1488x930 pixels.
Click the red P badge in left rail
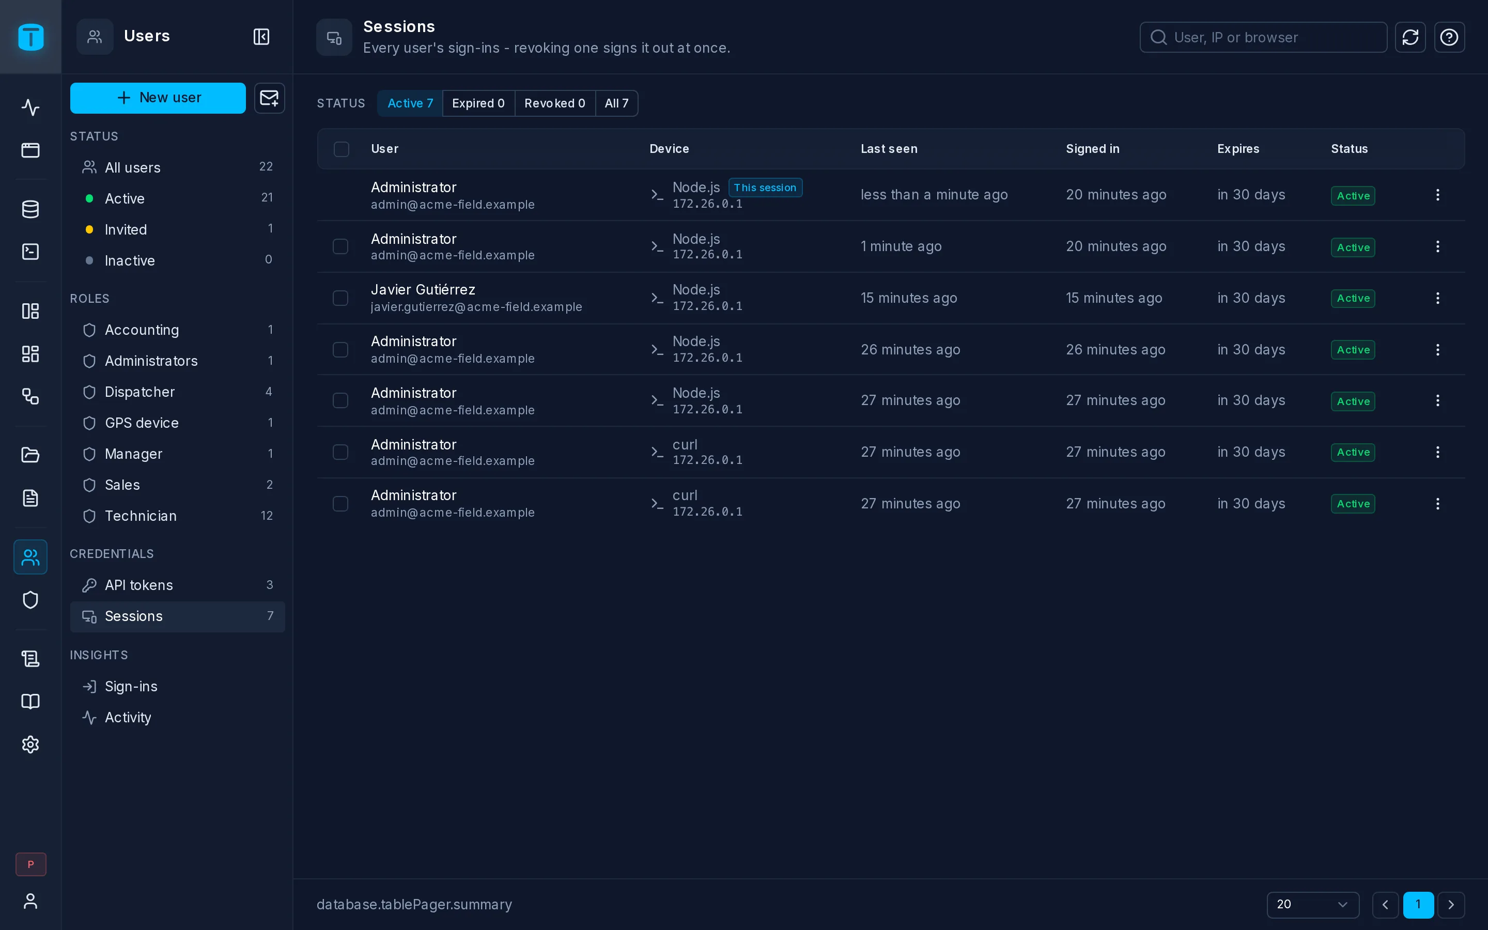click(x=31, y=864)
